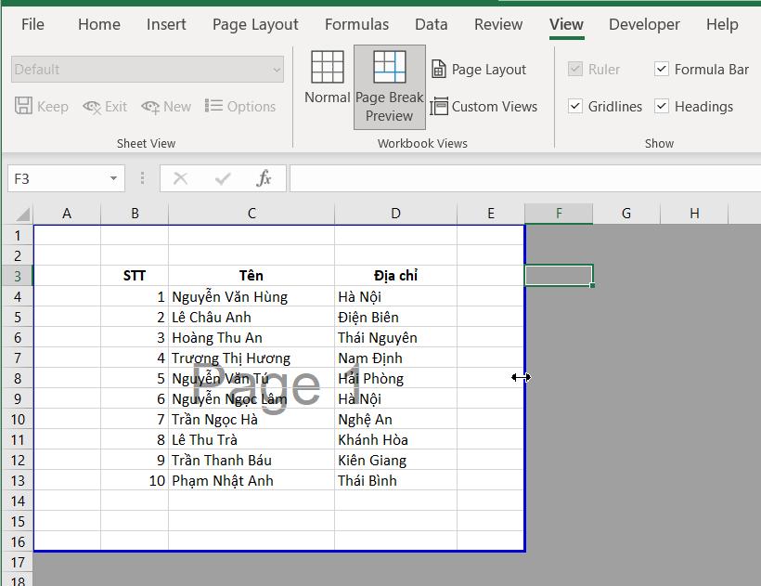Open the File menu
The width and height of the screenshot is (761, 586).
(x=32, y=24)
